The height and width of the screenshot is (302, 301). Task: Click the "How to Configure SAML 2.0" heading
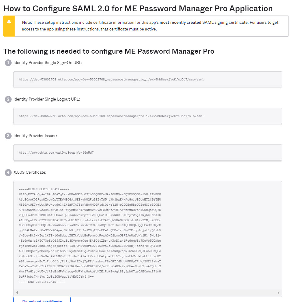pyautogui.click(x=138, y=8)
